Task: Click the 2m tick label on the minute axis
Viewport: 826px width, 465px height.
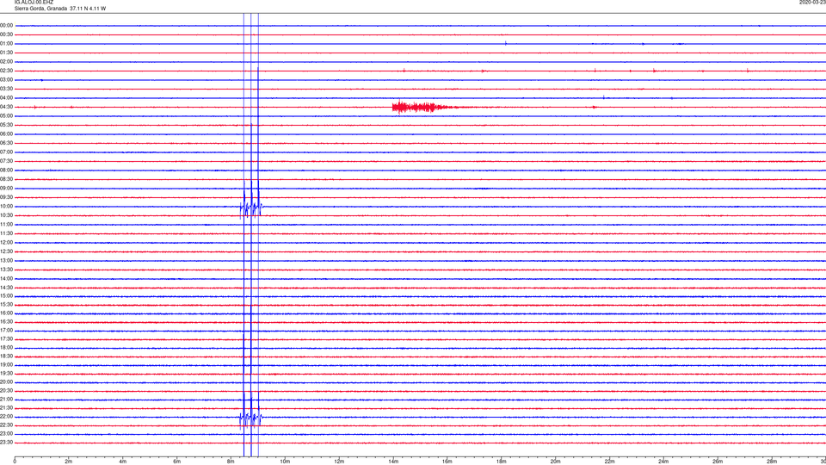Action: [x=69, y=462]
